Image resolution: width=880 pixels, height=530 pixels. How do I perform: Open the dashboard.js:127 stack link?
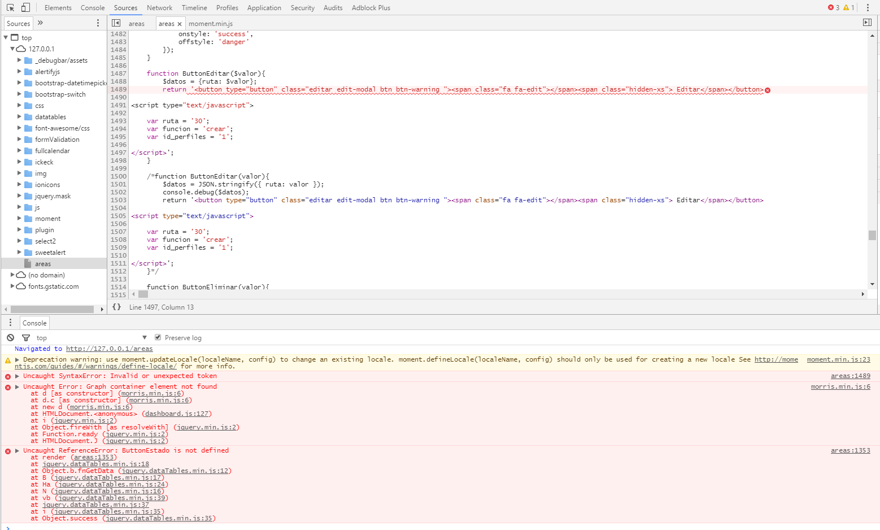[x=177, y=414]
